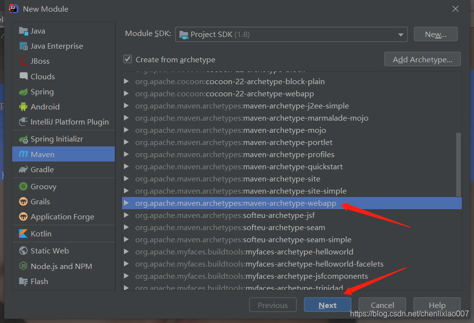Image resolution: width=474 pixels, height=323 pixels.
Task: Select Kotlin label in list
Action: click(x=41, y=233)
